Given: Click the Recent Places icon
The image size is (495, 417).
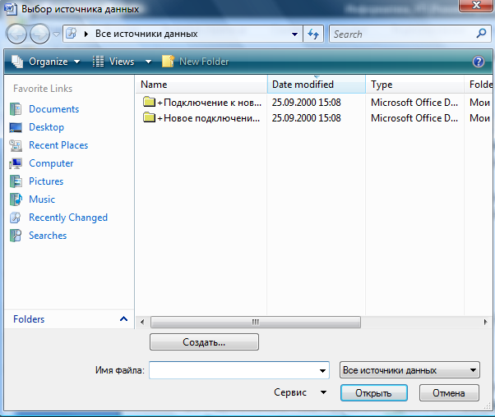Looking at the screenshot, I should coord(16,145).
